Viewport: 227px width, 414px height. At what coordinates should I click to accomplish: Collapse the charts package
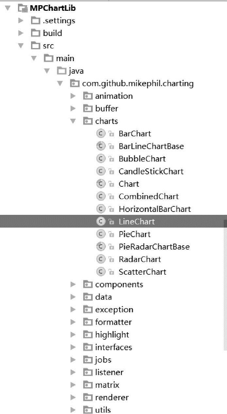73,121
